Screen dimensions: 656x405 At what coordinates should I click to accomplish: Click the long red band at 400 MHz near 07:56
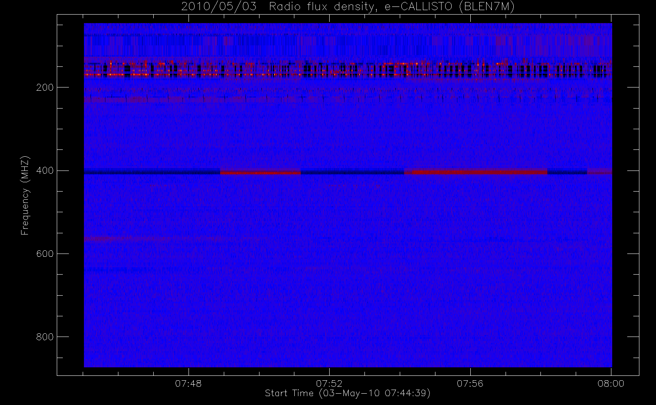476,172
